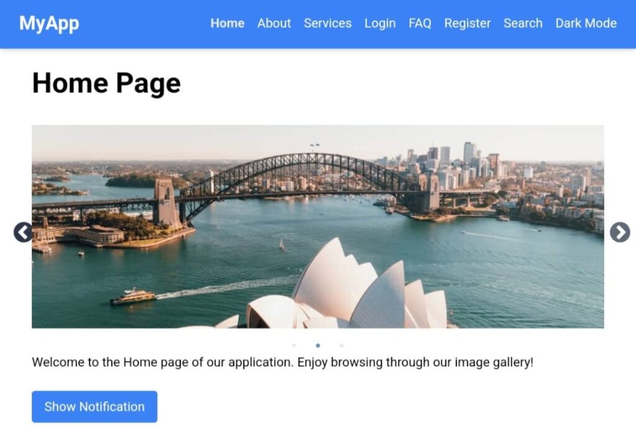The height and width of the screenshot is (435, 636).
Task: Visit the FAQ page
Action: coord(420,24)
